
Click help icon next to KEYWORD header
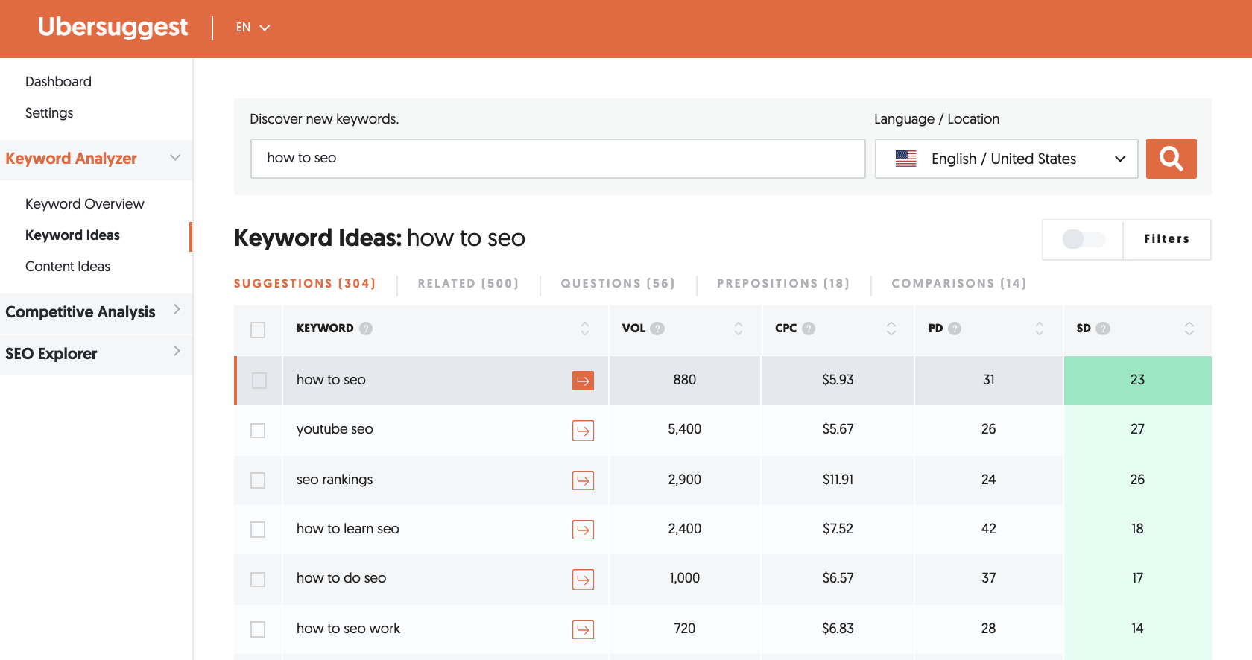pyautogui.click(x=366, y=329)
